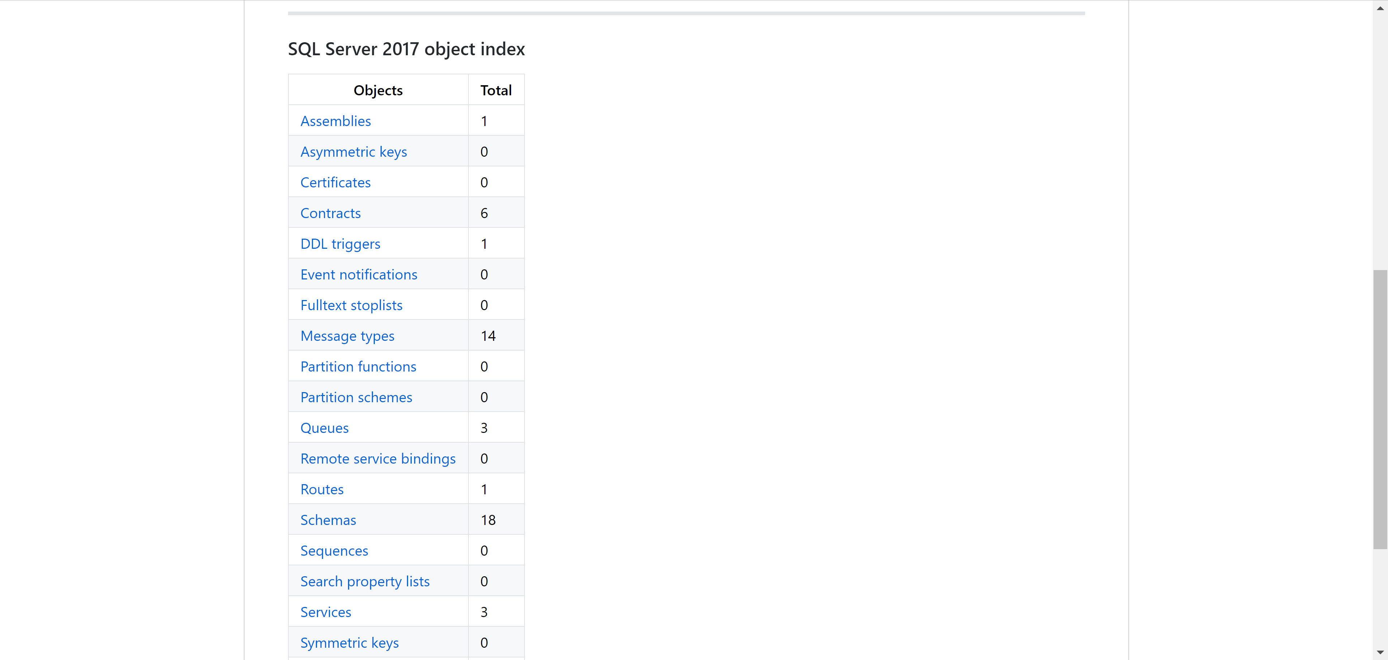
Task: Open the Sequences link
Action: coord(334,551)
